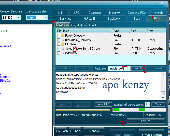Click the Status:Busy indicator
The image size is (170, 136).
click(153, 115)
